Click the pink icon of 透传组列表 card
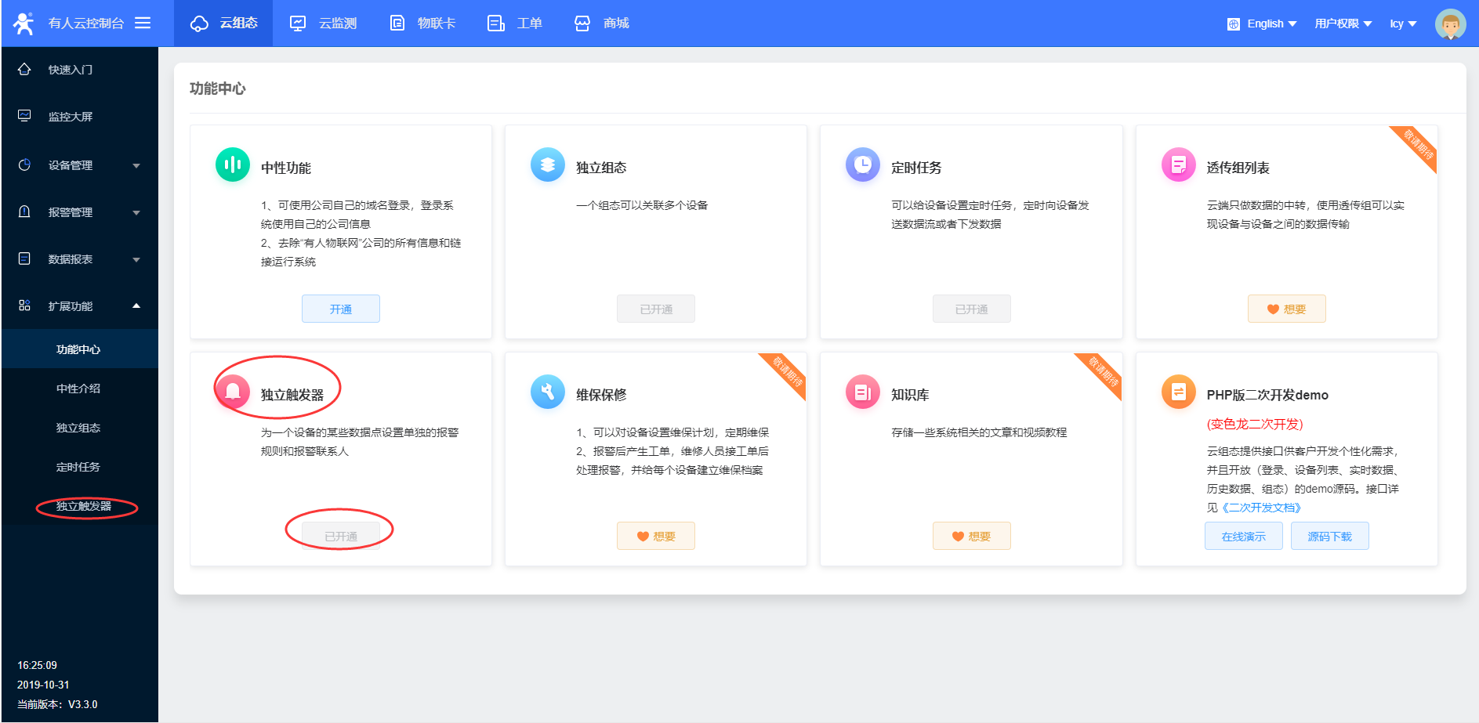This screenshot has width=1479, height=723. click(1179, 164)
